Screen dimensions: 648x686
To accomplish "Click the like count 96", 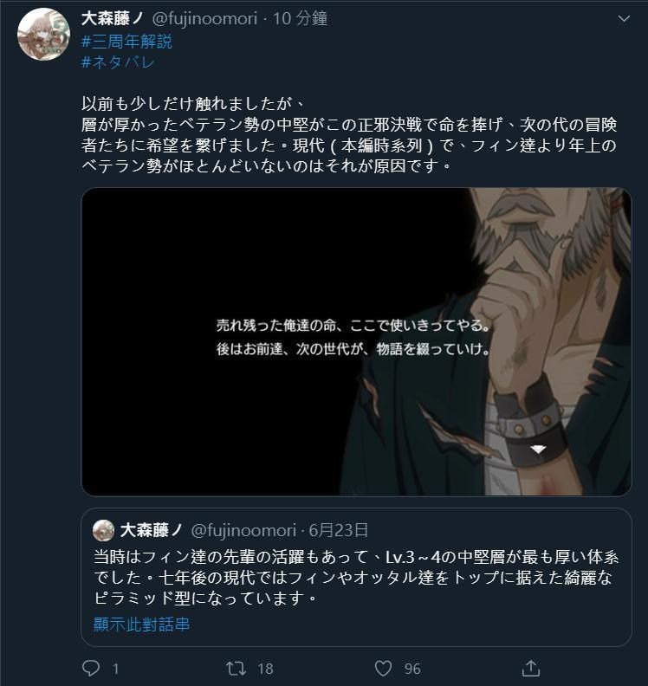I will 412,669.
